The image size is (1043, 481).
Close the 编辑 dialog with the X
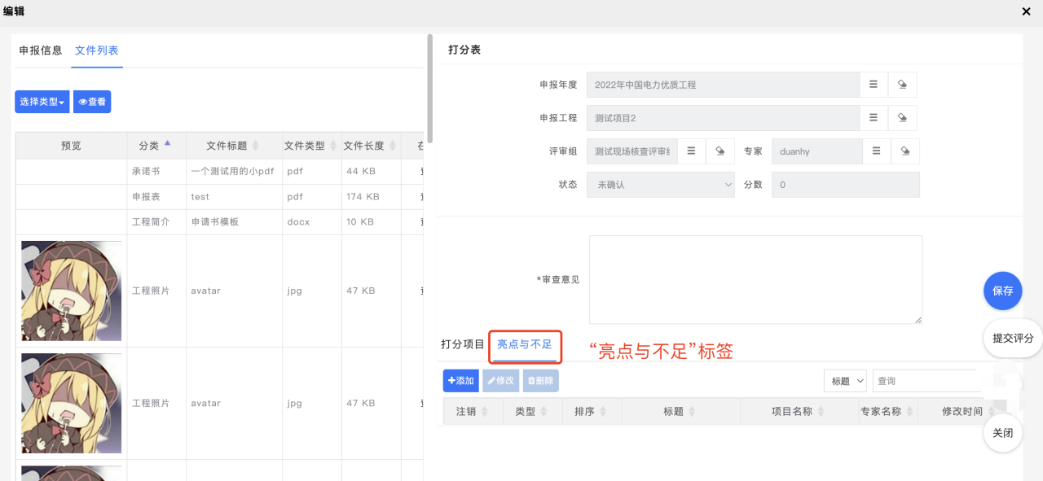click(1027, 11)
